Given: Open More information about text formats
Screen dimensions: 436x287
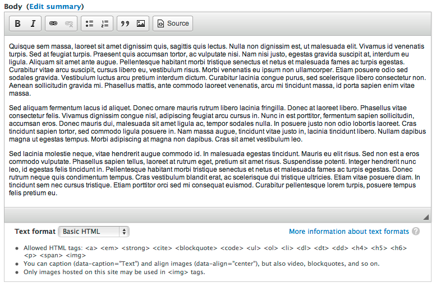Looking at the screenshot, I should click(348, 232).
